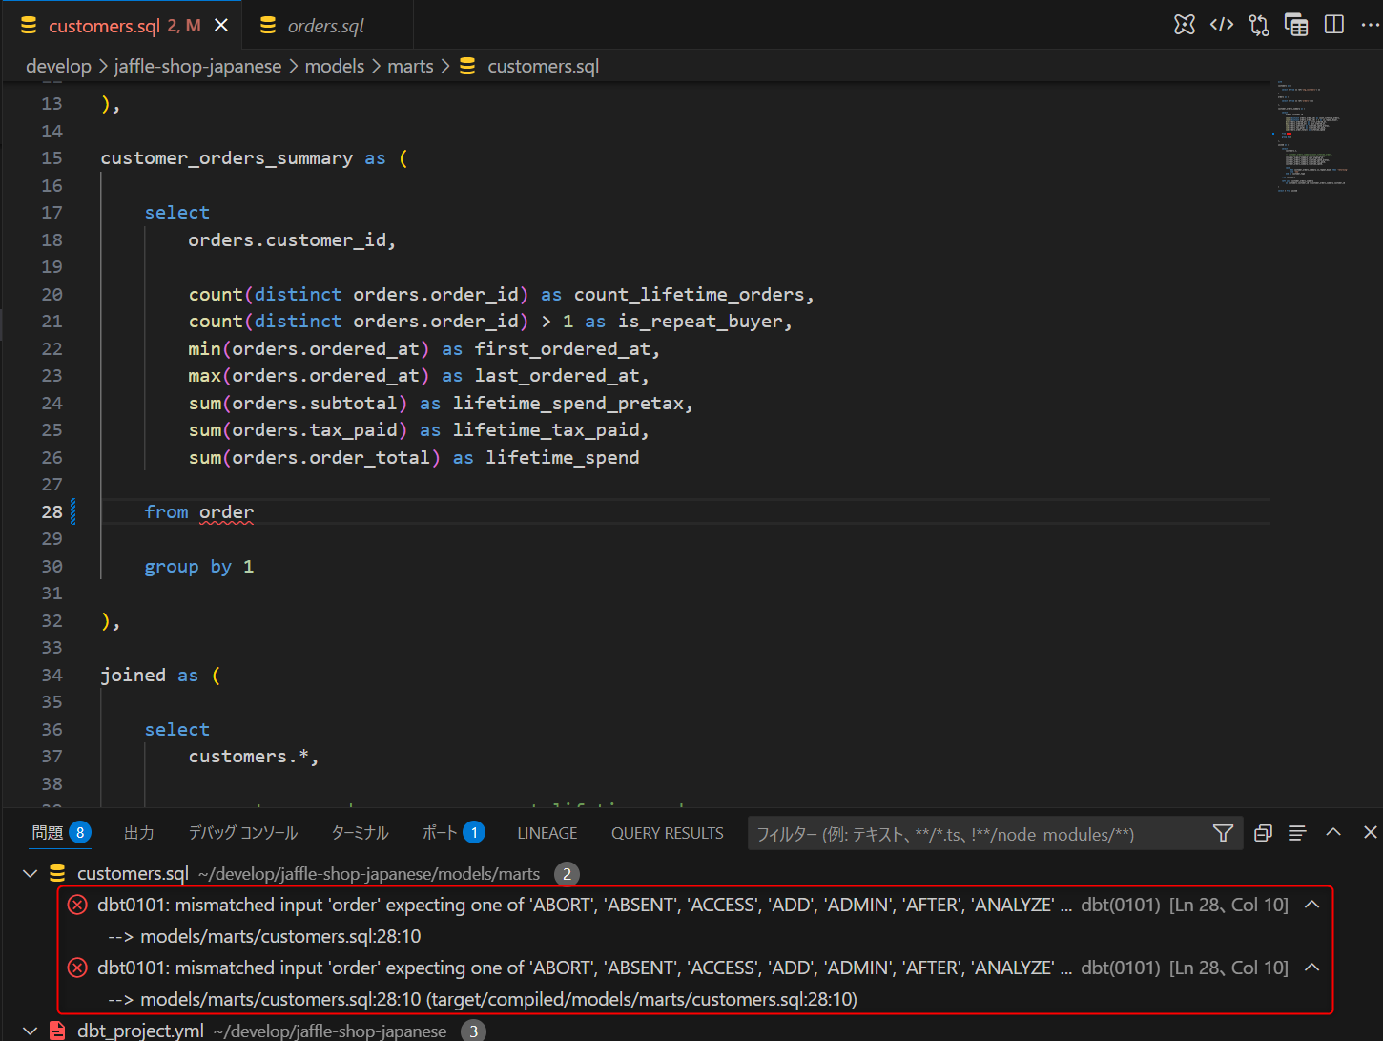Click the customers.sql database icon in problems
The width and height of the screenshot is (1383, 1041).
(57, 873)
